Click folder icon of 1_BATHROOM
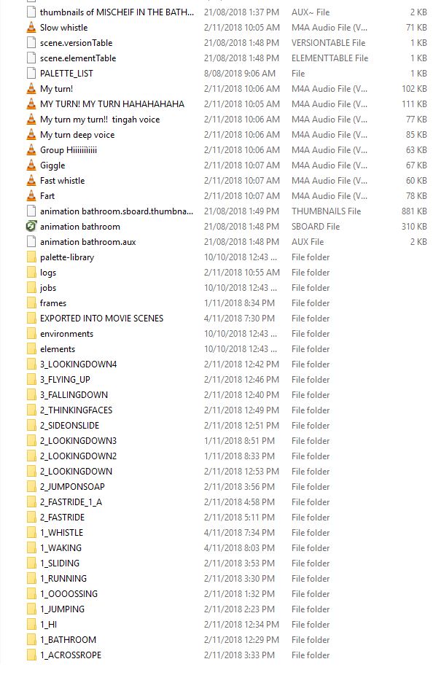The image size is (441, 675). [31, 640]
